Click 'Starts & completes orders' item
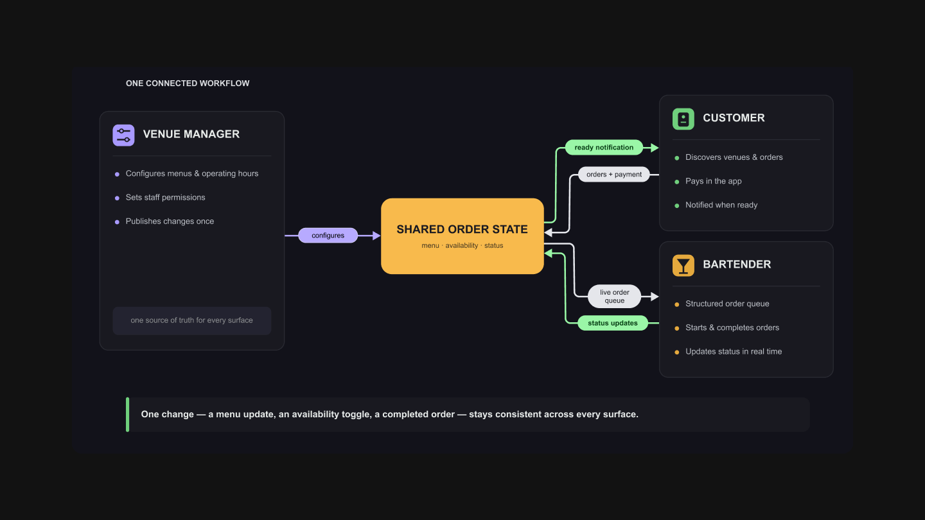Image resolution: width=925 pixels, height=520 pixels. pyautogui.click(x=732, y=327)
